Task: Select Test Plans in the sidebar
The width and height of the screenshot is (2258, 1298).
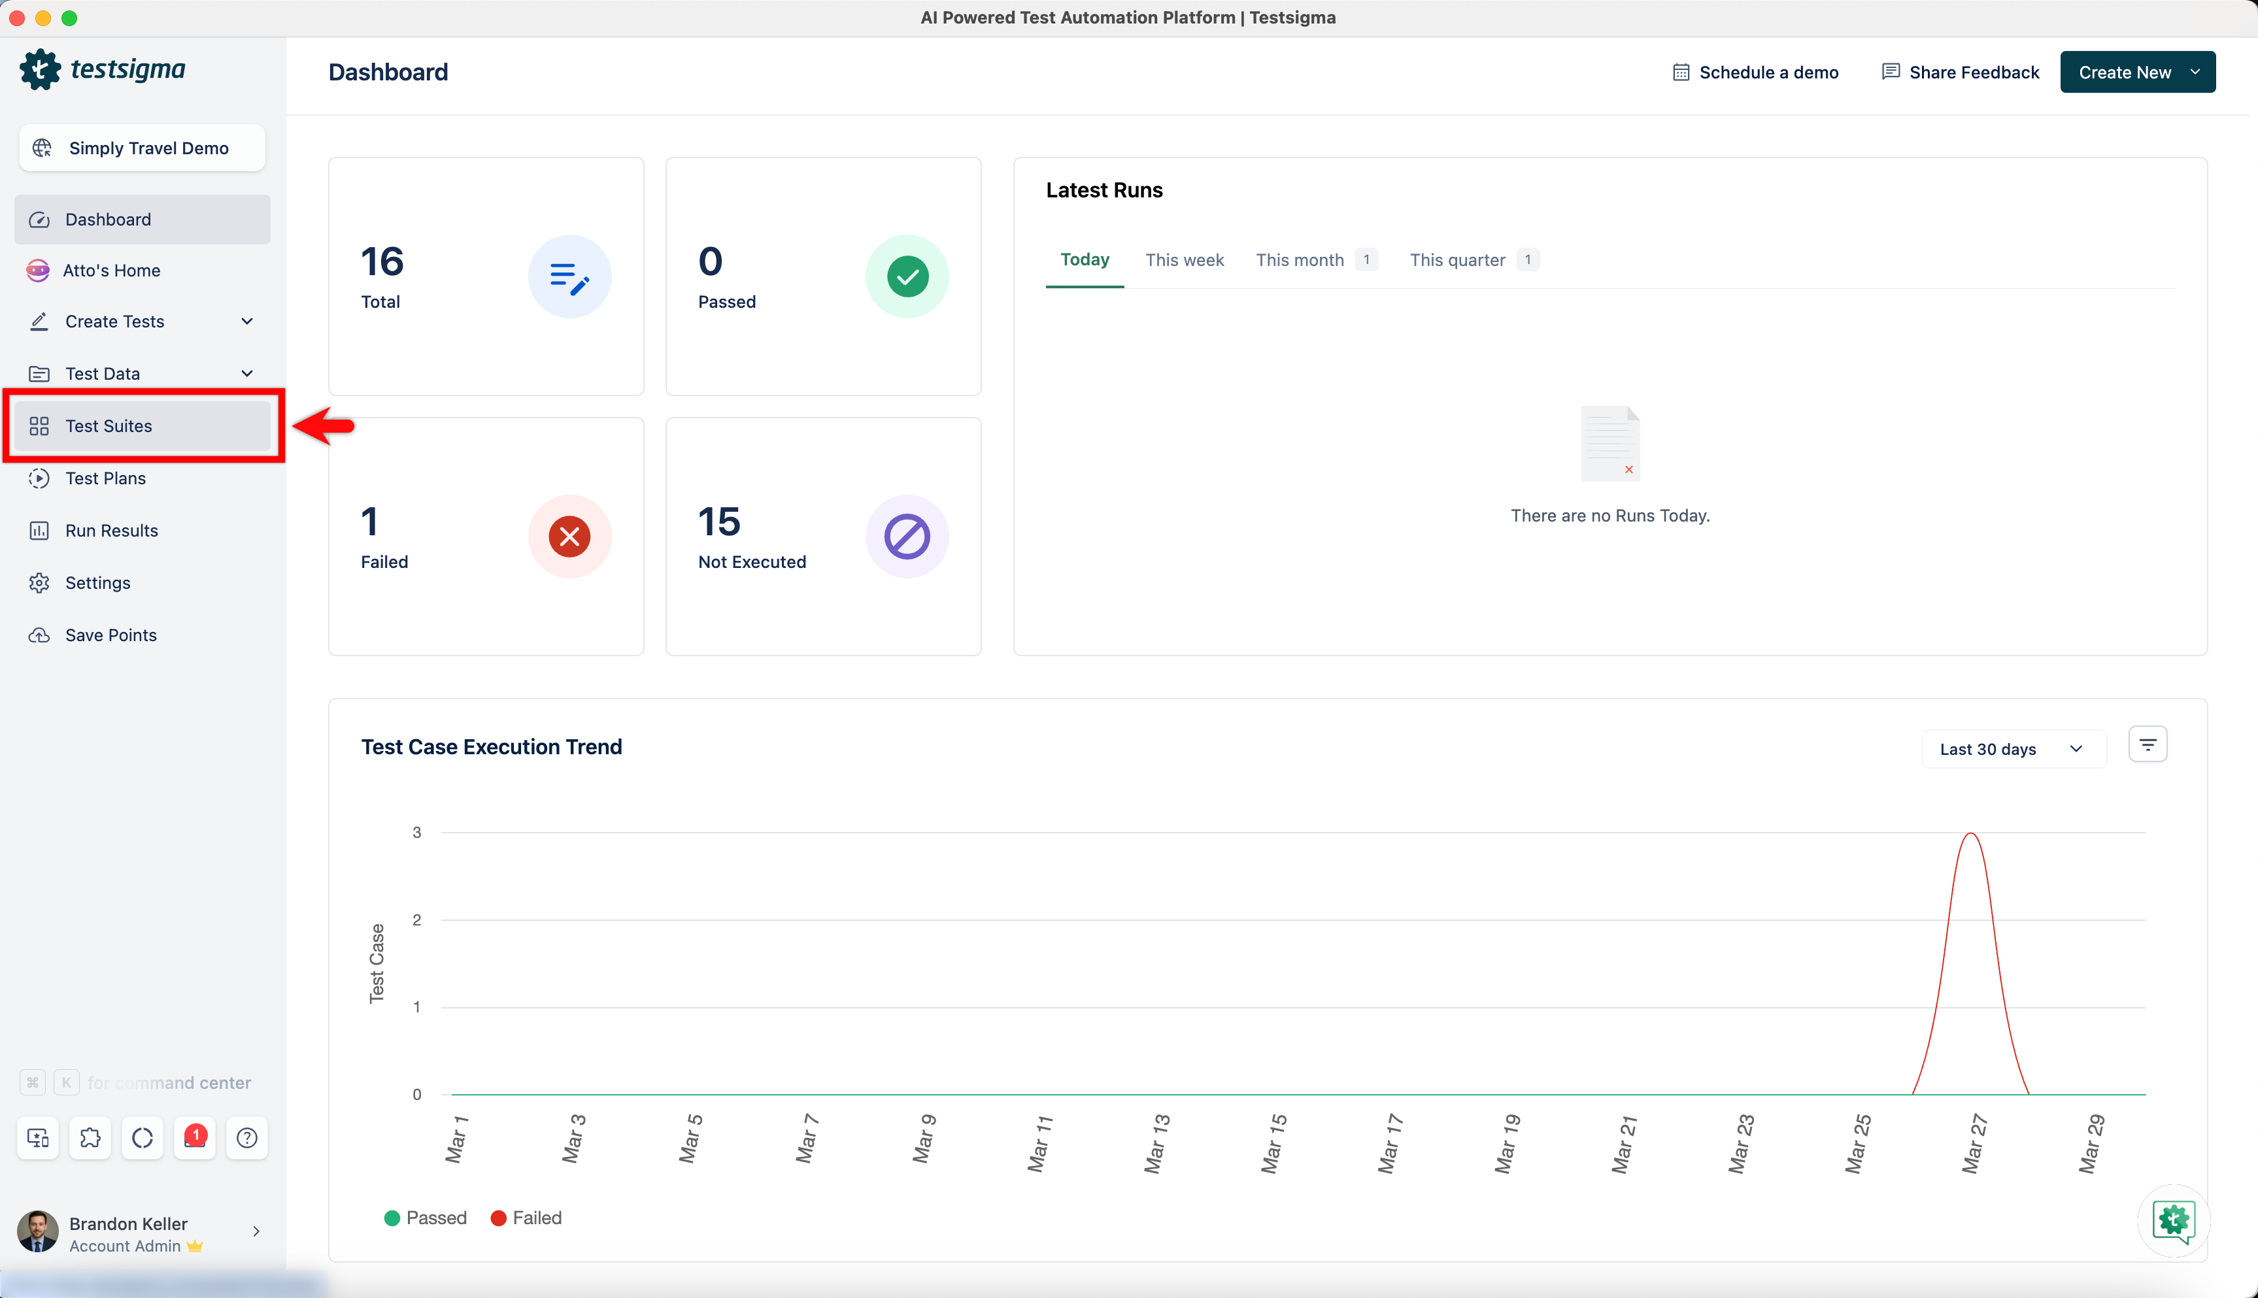Action: click(105, 478)
